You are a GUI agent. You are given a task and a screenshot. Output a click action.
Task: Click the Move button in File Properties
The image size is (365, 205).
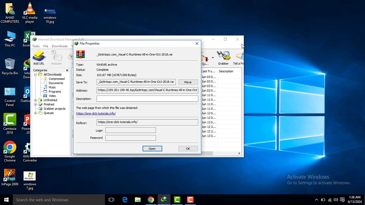click(188, 82)
